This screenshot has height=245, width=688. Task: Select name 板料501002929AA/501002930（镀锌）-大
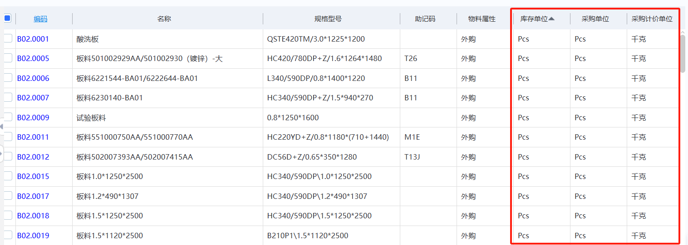149,58
